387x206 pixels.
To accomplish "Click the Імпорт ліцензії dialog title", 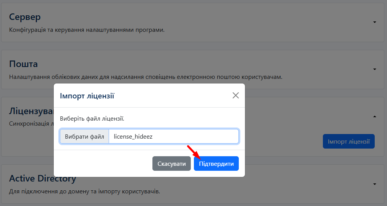I will pyautogui.click(x=87, y=96).
